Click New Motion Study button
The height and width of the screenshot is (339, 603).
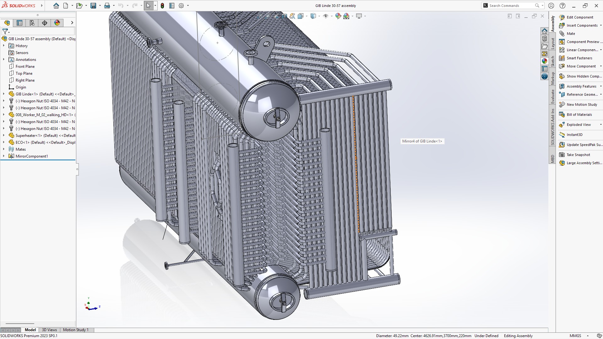[582, 105]
